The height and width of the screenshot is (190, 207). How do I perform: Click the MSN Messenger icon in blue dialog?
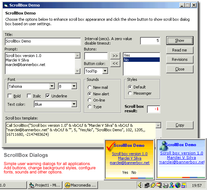click(163, 145)
